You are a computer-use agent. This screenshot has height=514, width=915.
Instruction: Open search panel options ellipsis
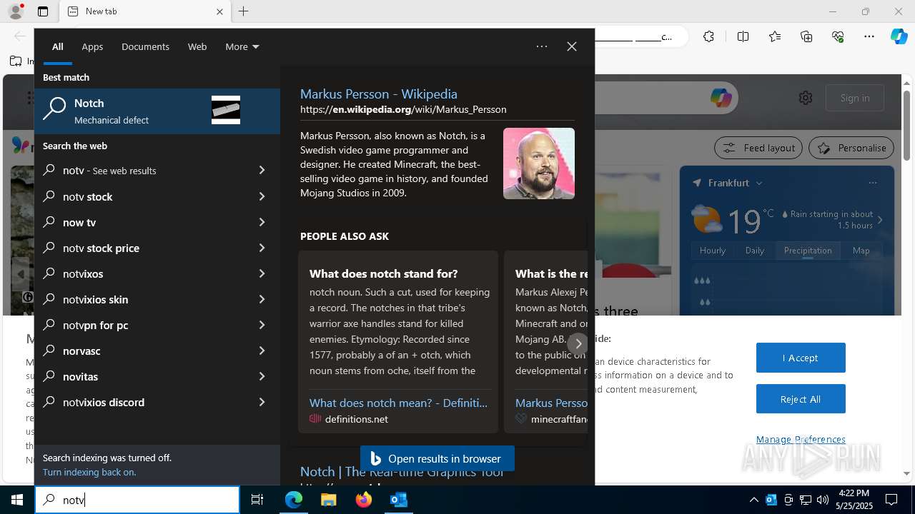tap(542, 46)
